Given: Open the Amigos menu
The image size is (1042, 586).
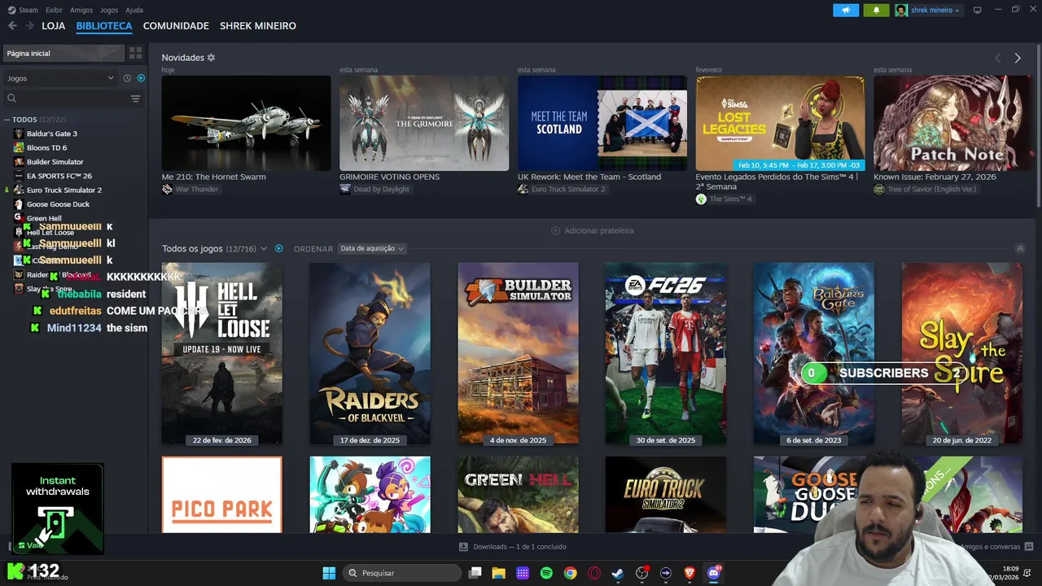Looking at the screenshot, I should [81, 10].
